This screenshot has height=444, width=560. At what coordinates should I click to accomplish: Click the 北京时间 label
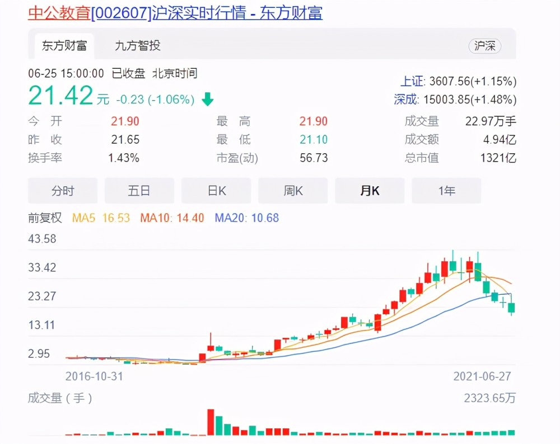tap(175, 73)
